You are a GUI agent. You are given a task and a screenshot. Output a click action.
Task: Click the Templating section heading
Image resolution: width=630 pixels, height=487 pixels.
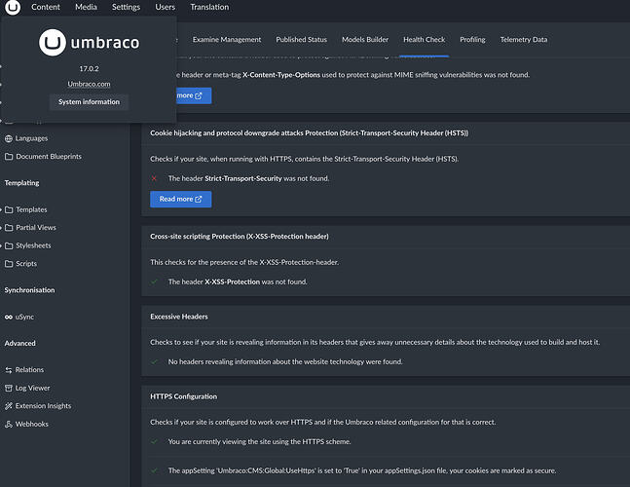pyautogui.click(x=21, y=183)
